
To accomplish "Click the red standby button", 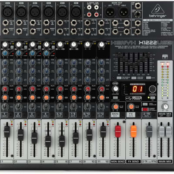I will (x=145, y=109).
